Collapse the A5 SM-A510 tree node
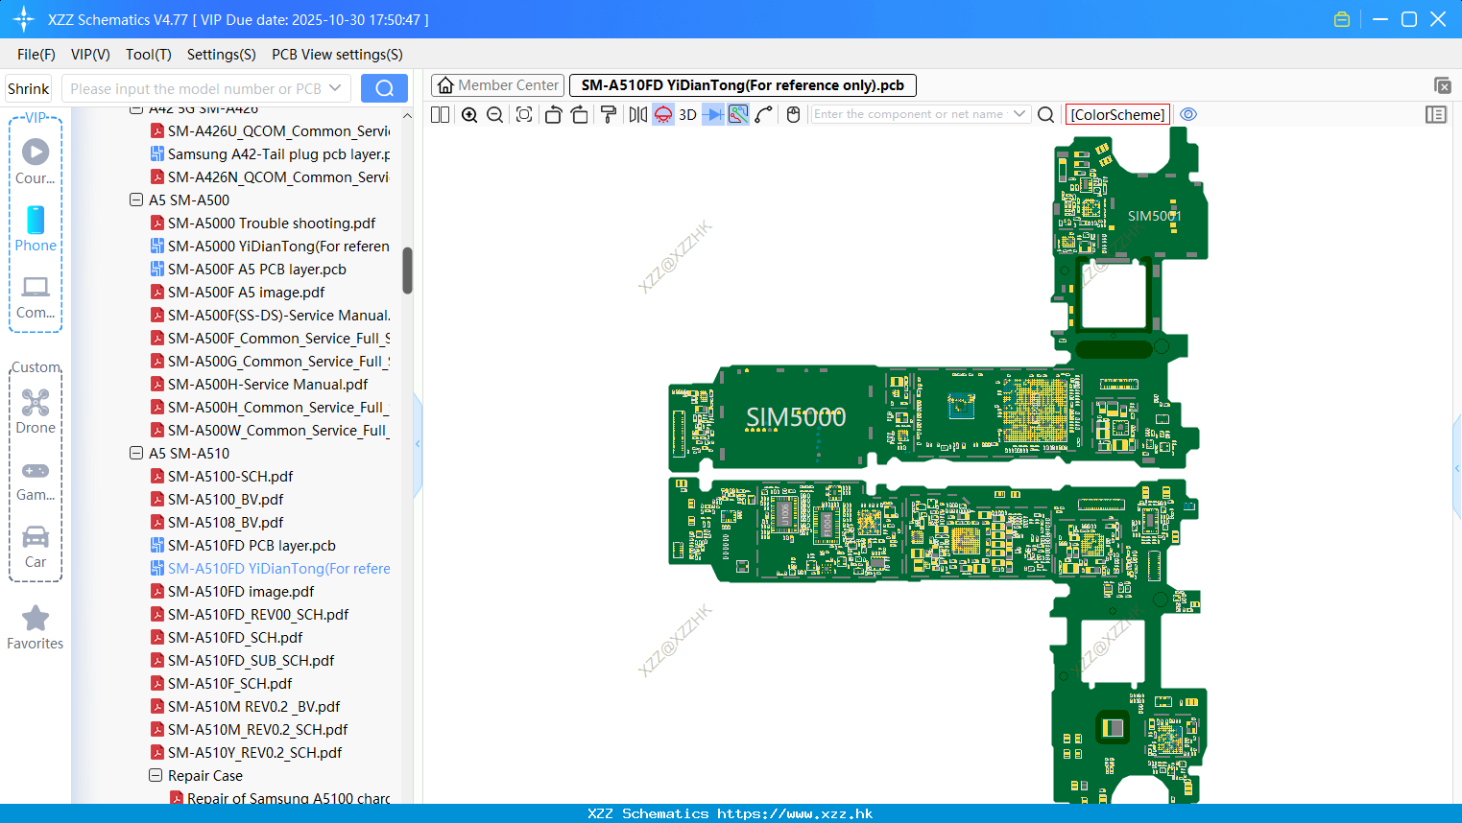The width and height of the screenshot is (1462, 823). (136, 454)
